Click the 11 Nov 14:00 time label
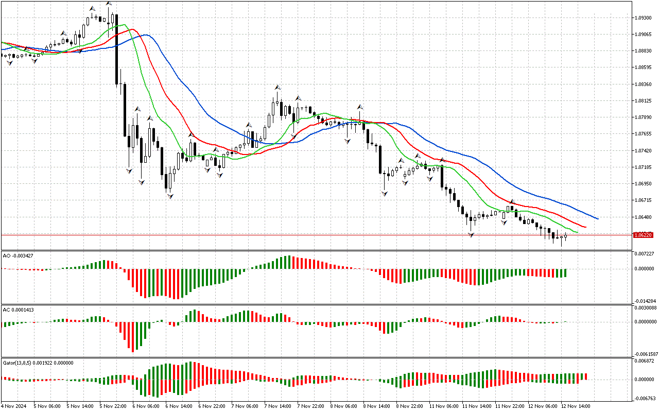 [x=477, y=406]
